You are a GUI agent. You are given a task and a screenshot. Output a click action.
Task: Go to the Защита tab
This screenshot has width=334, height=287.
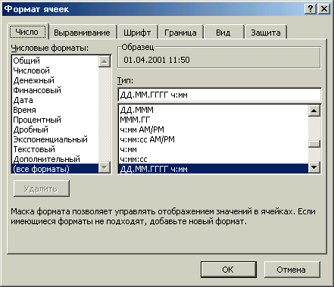(x=266, y=33)
